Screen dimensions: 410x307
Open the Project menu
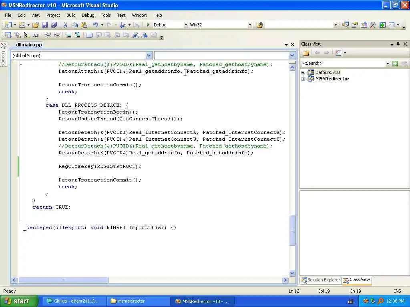click(53, 15)
